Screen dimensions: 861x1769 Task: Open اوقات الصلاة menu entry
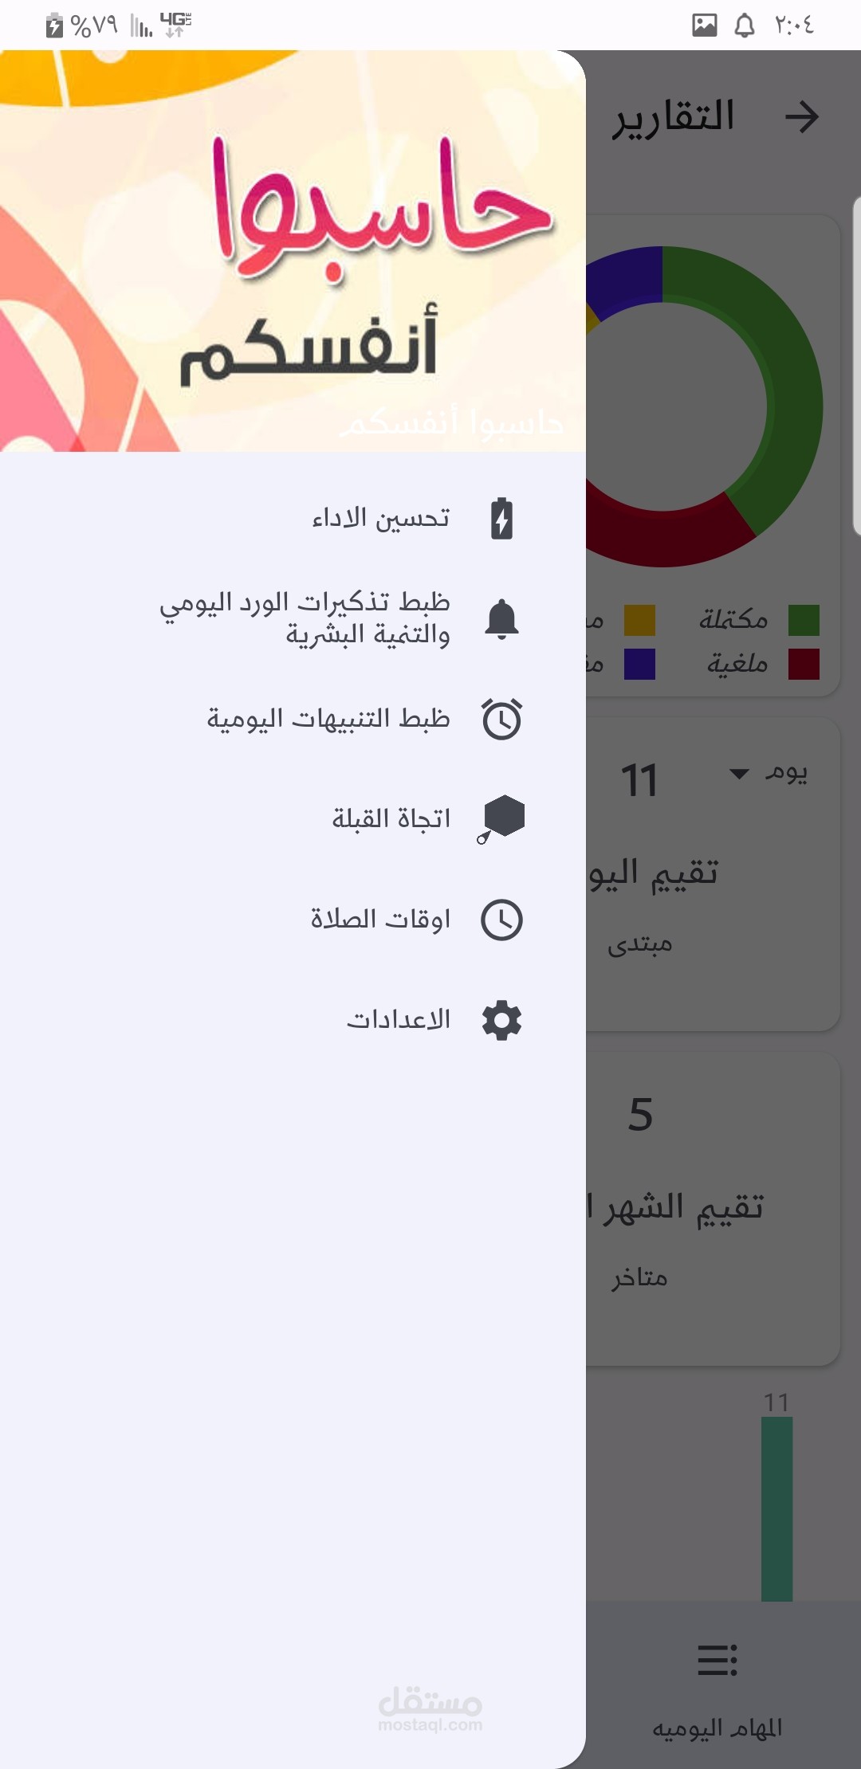[x=380, y=920]
